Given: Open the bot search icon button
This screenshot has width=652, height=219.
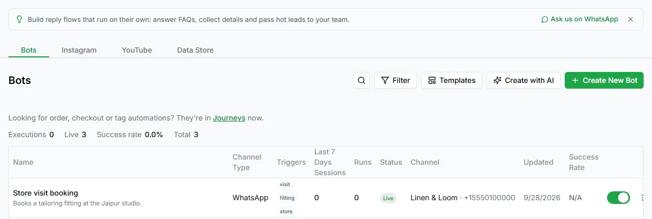Looking at the screenshot, I should click(x=362, y=80).
